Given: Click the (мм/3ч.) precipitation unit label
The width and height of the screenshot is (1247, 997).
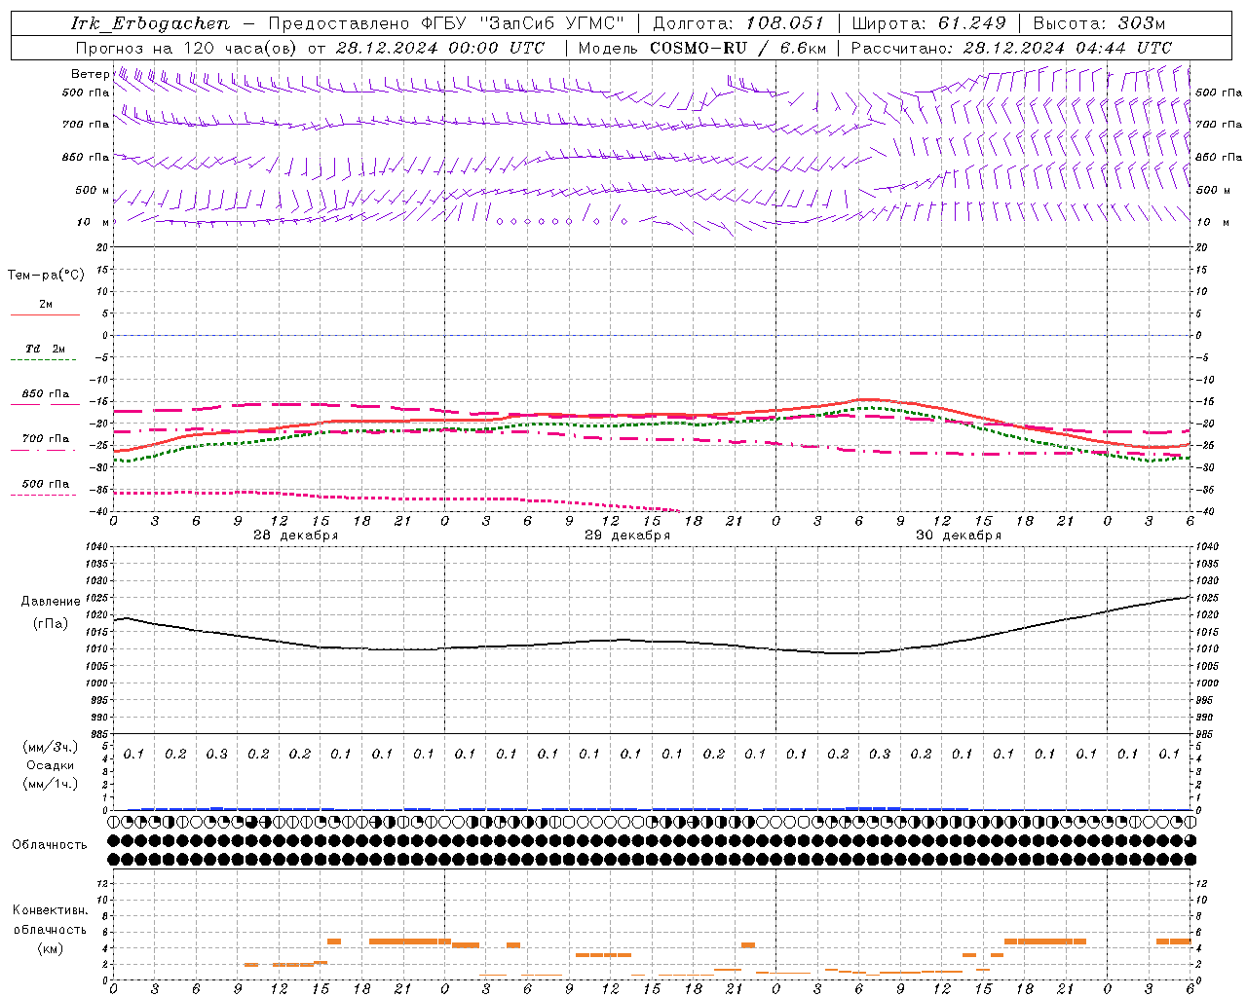Looking at the screenshot, I should [51, 747].
